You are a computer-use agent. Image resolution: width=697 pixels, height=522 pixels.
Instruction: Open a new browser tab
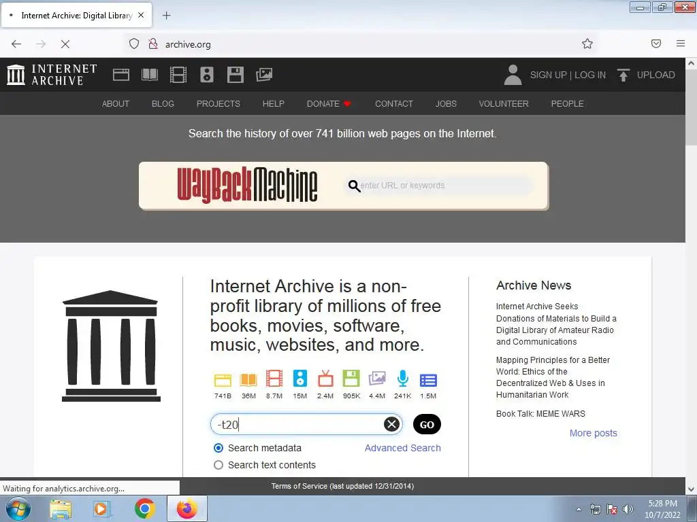(166, 16)
